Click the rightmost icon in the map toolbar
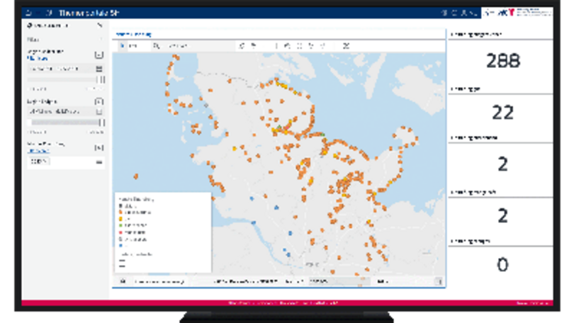This screenshot has height=323, width=574. [x=346, y=46]
